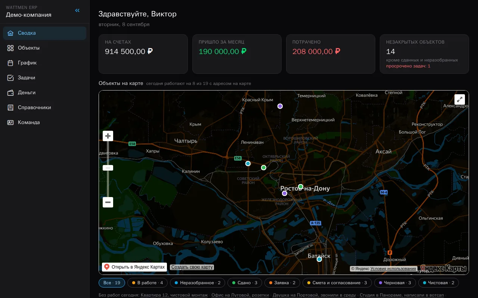Open the Сводка home icon

coord(10,33)
